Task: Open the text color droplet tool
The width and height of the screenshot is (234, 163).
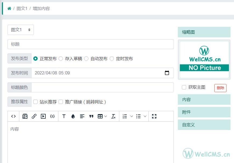Action: coord(73,116)
